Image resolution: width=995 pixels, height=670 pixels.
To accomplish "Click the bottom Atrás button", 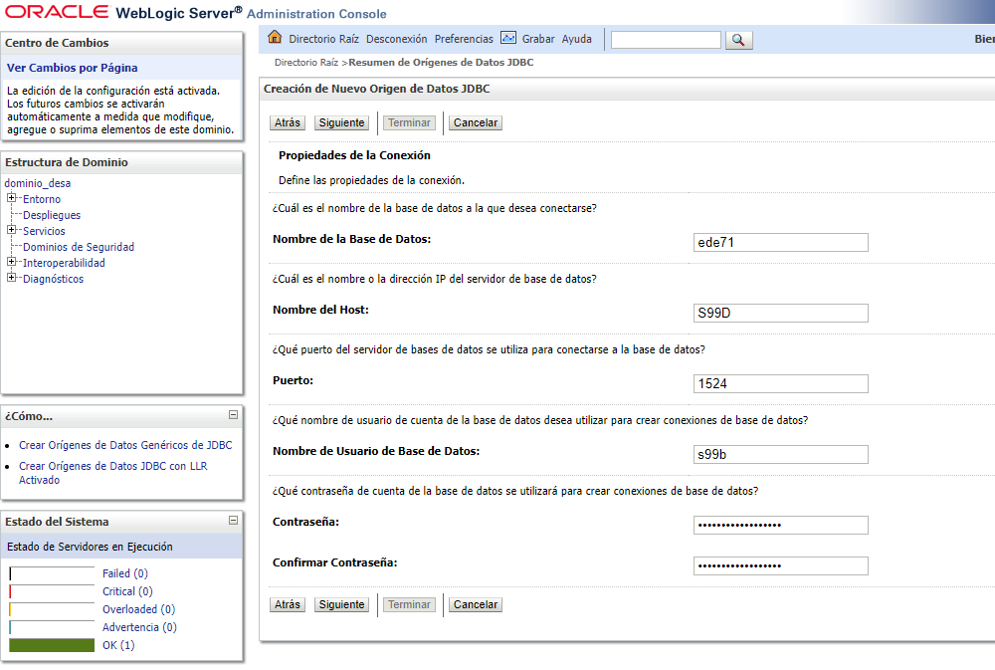I will (x=288, y=604).
